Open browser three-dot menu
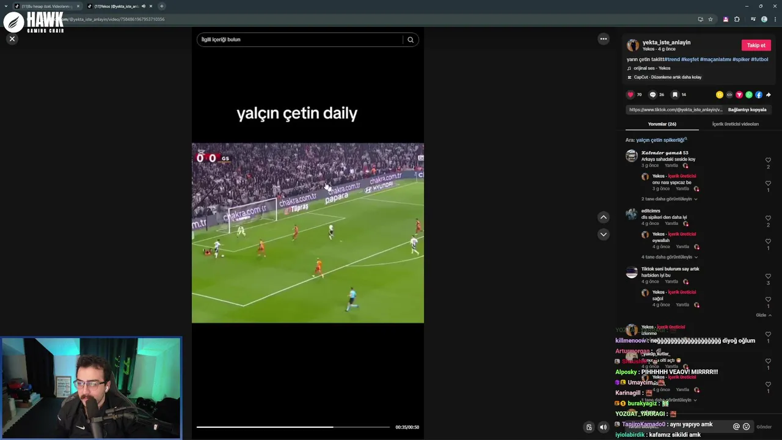This screenshot has width=782, height=440. tap(775, 19)
